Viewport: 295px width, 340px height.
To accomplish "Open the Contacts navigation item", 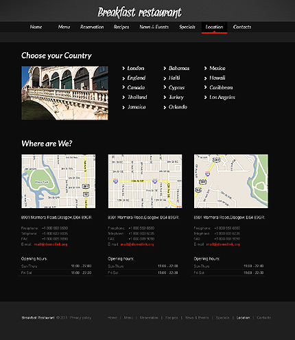I will pyautogui.click(x=242, y=27).
